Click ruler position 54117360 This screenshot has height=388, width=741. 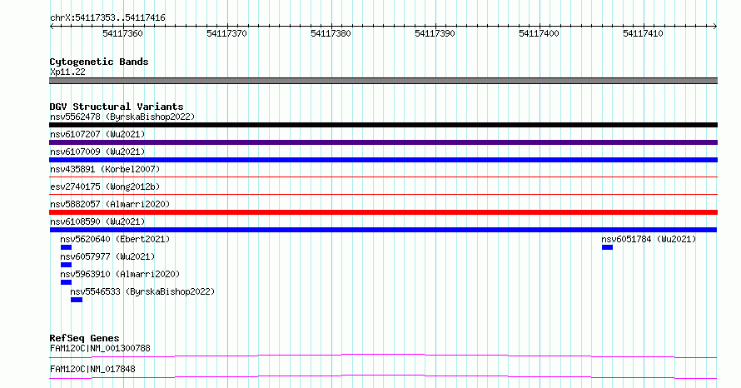tap(122, 33)
